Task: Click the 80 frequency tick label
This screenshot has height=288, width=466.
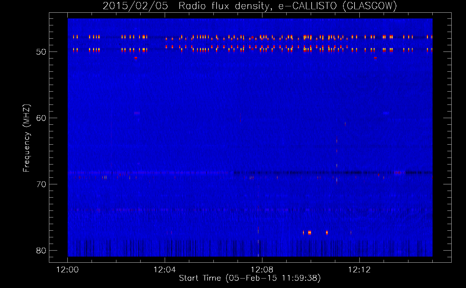Action: (41, 251)
